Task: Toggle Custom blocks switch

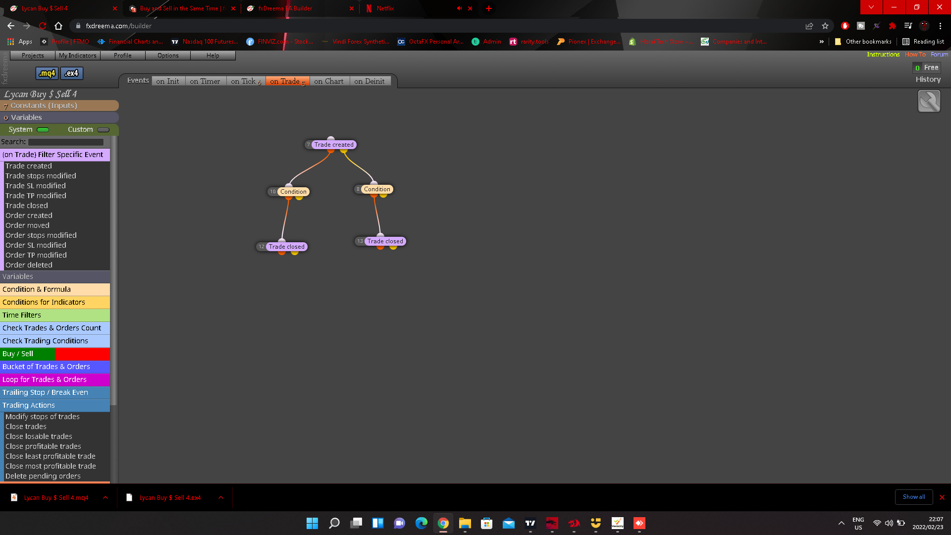Action: point(104,130)
